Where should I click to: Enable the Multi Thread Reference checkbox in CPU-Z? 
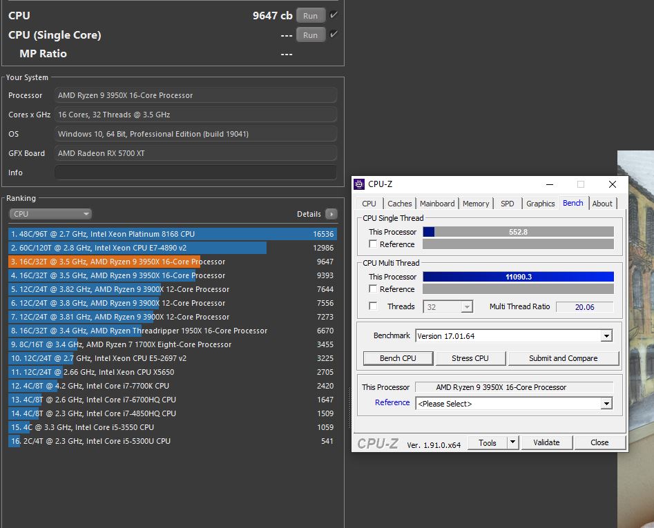374,289
